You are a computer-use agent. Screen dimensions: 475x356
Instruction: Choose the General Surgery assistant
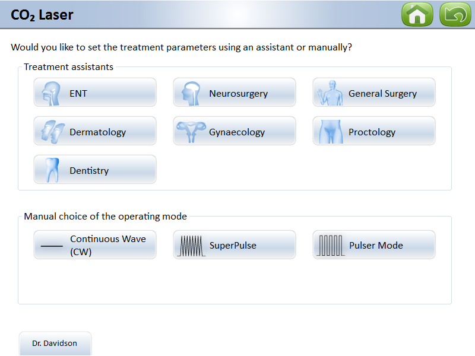pyautogui.click(x=374, y=93)
